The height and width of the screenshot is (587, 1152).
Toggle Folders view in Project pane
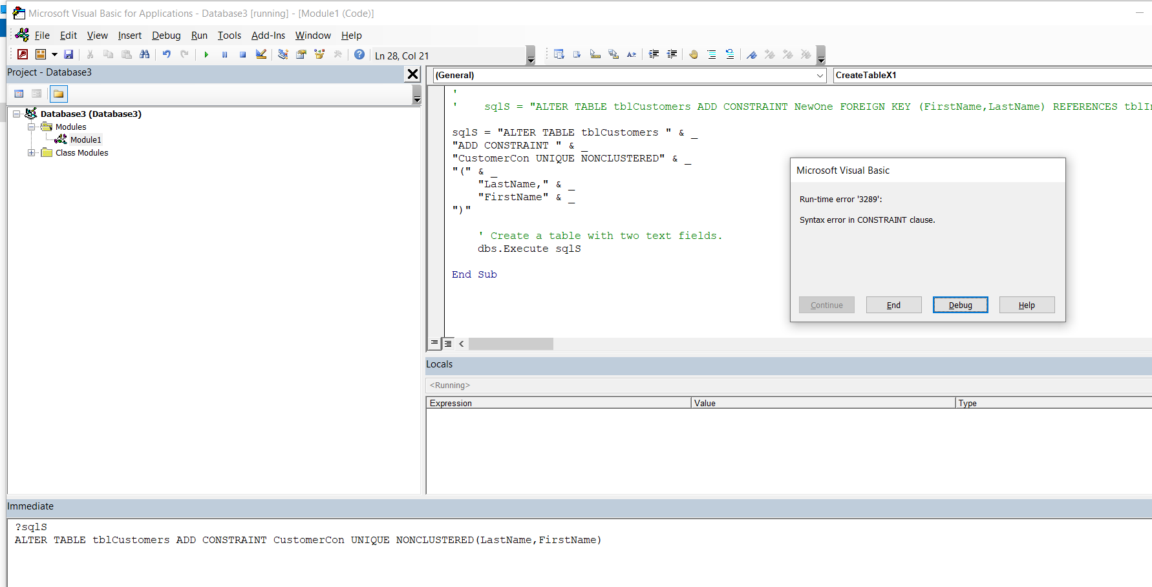coord(58,94)
